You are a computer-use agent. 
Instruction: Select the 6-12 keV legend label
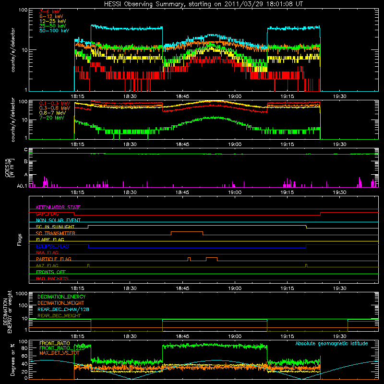(51, 16)
